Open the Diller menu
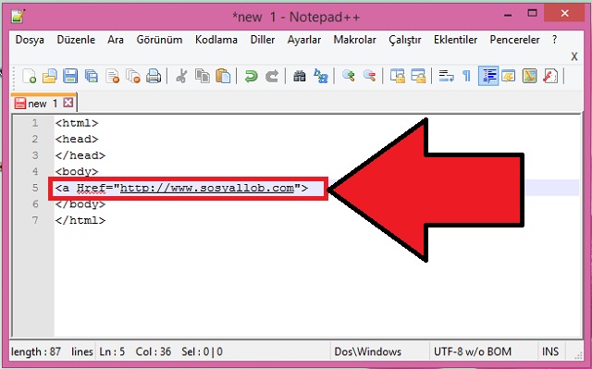Image resolution: width=592 pixels, height=369 pixels. pyautogui.click(x=263, y=40)
